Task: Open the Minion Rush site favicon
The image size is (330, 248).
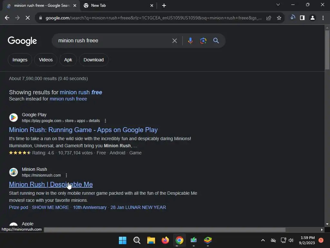Action: tap(14, 172)
